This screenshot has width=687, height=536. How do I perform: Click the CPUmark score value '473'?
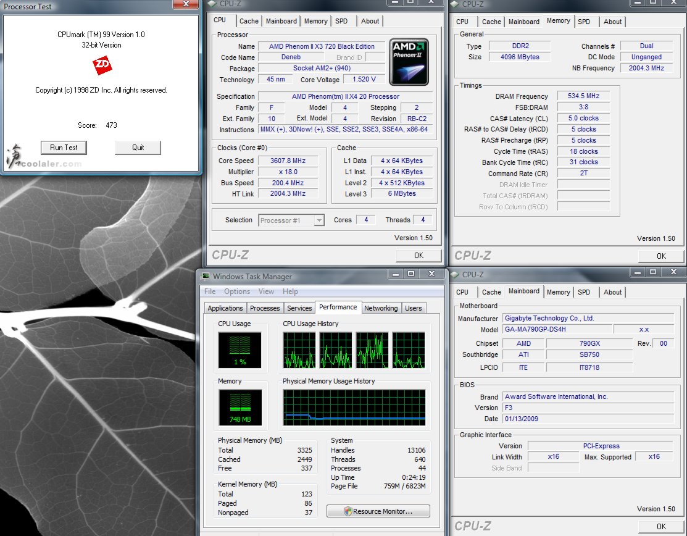(x=111, y=125)
